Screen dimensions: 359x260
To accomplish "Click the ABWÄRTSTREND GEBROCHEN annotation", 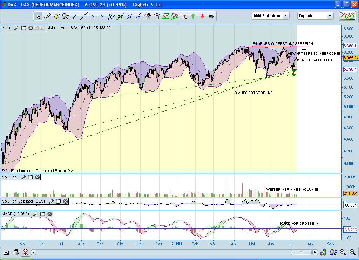I will coord(314,54).
